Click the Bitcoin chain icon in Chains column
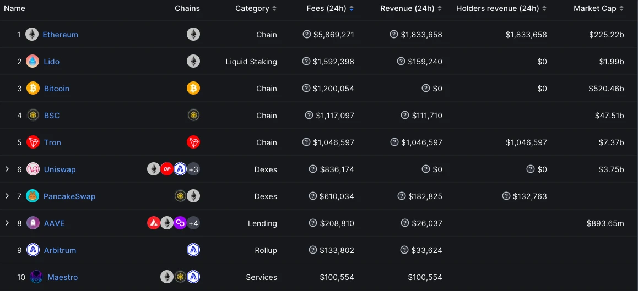The image size is (638, 291). point(193,88)
